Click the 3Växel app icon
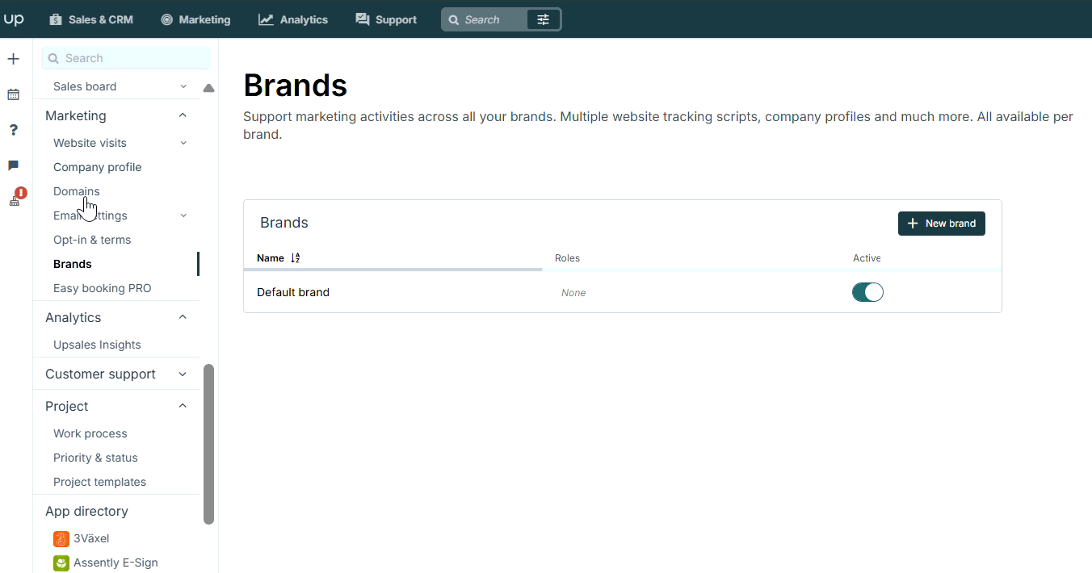 pos(61,538)
